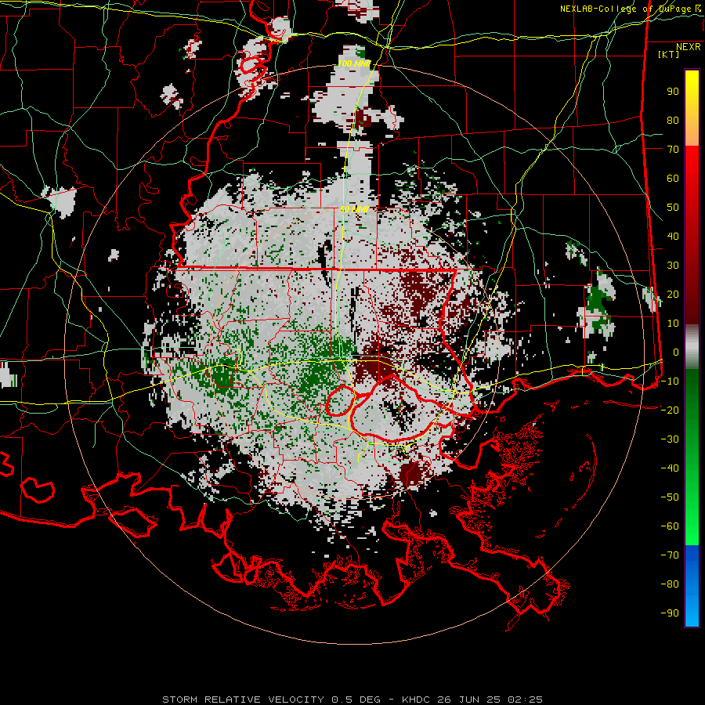This screenshot has width=705, height=705.
Task: Click the 70 value on velocity scale
Action: tap(673, 150)
